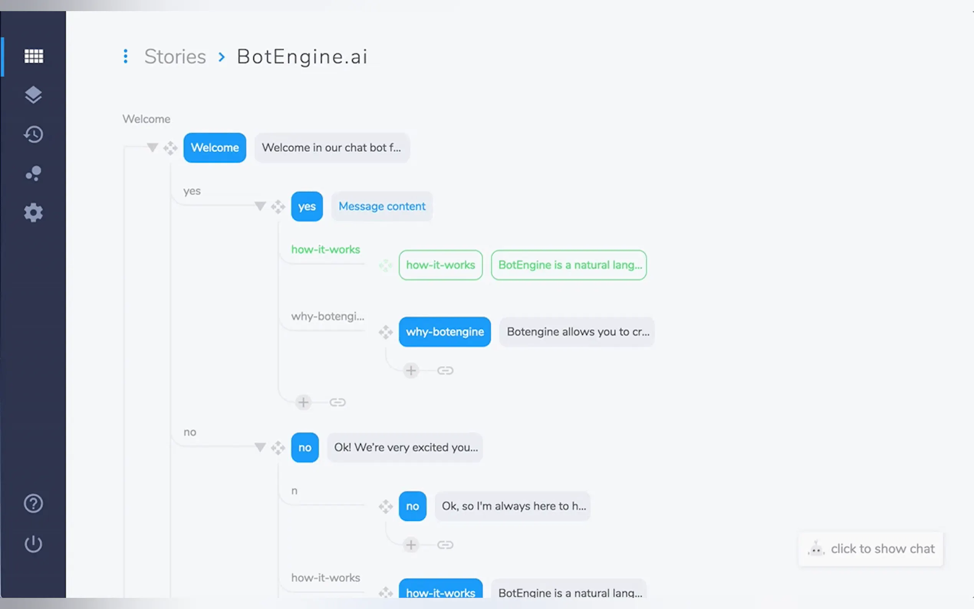This screenshot has width=974, height=609.
Task: Go back to Stories breadcrumb
Action: (x=175, y=56)
